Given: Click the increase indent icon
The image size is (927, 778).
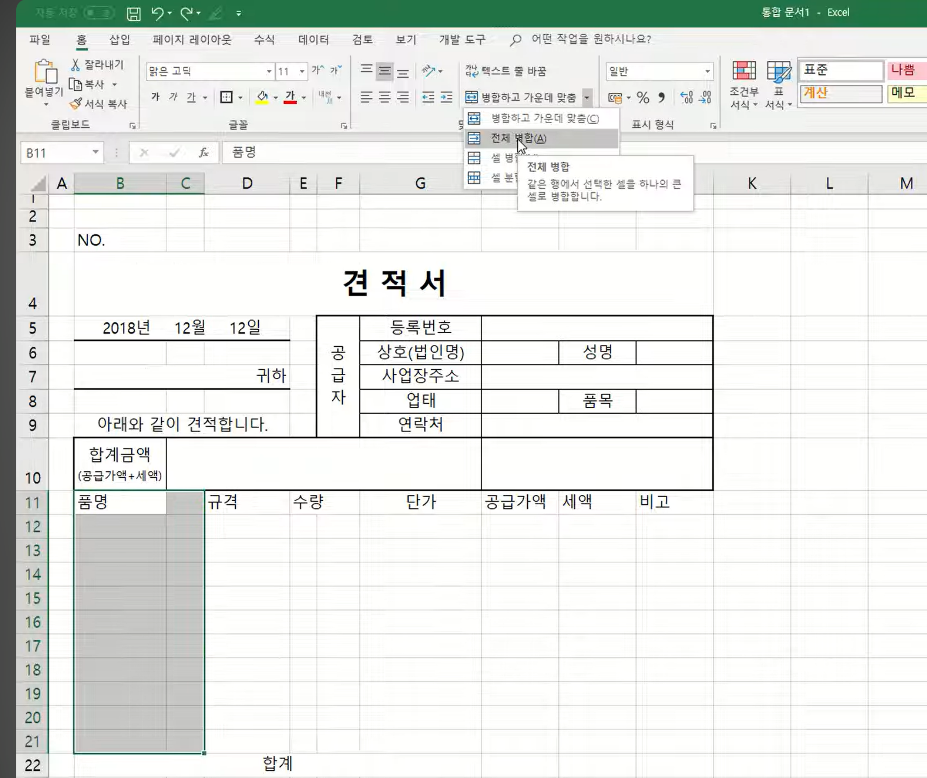Looking at the screenshot, I should [446, 97].
